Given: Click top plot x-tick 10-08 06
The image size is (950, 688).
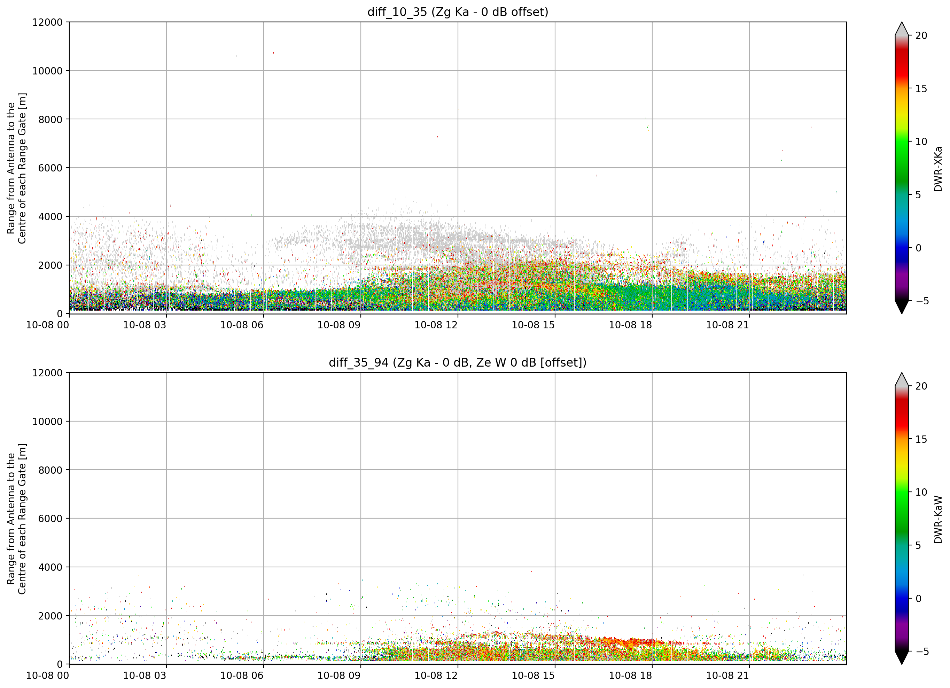Looking at the screenshot, I should pos(242,325).
